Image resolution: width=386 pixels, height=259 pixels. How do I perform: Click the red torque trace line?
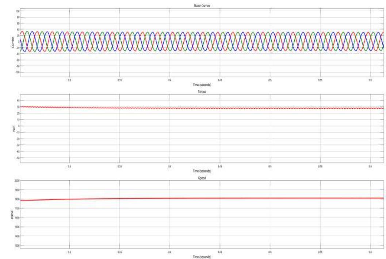pyautogui.click(x=202, y=108)
